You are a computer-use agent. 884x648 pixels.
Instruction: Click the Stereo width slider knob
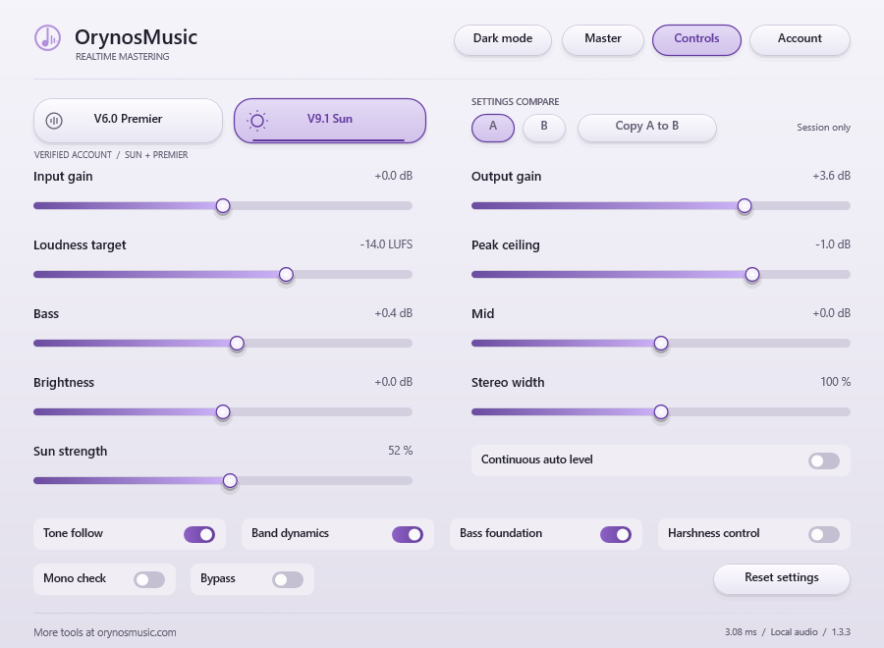(661, 412)
